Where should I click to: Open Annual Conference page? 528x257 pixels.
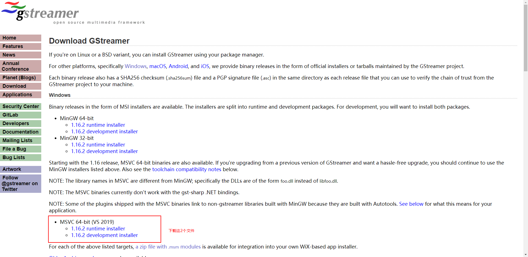pos(21,66)
